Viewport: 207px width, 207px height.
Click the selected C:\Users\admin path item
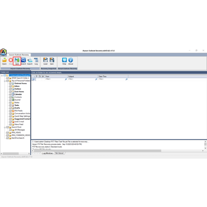[19, 75]
